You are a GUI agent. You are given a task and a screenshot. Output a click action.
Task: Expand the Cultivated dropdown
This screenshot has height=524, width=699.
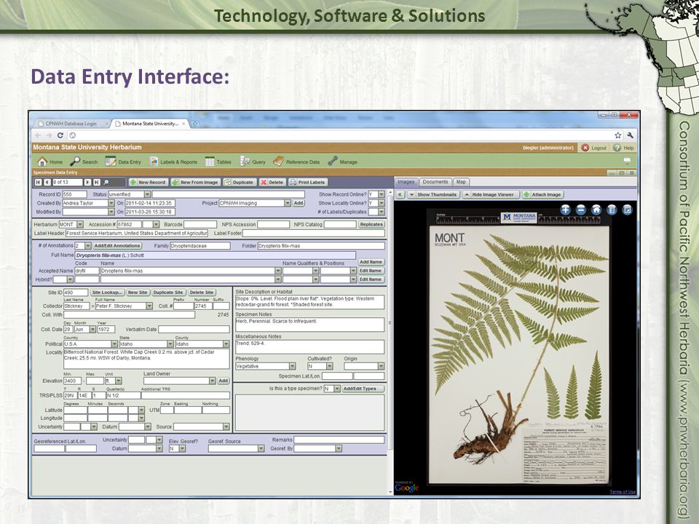[329, 366]
